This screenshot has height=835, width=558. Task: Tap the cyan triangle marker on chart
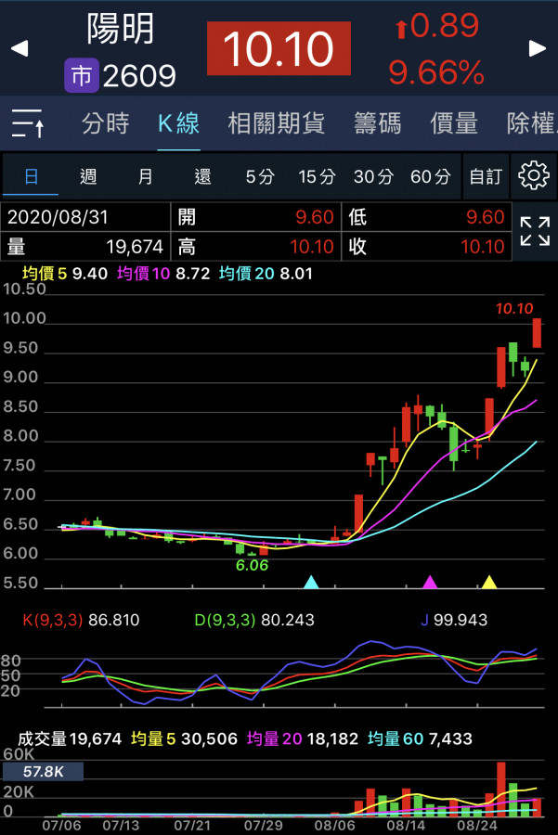pos(311,582)
